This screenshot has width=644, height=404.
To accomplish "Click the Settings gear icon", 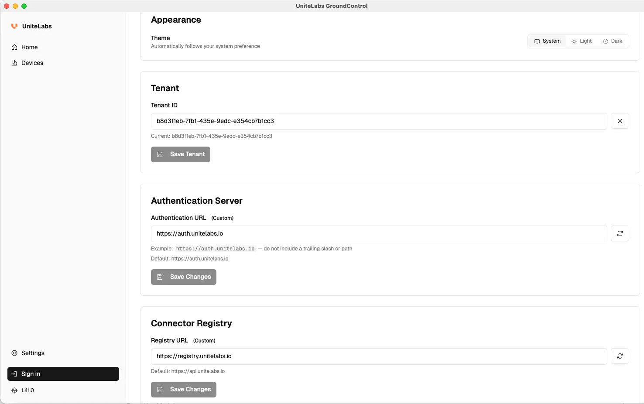I will (14, 353).
